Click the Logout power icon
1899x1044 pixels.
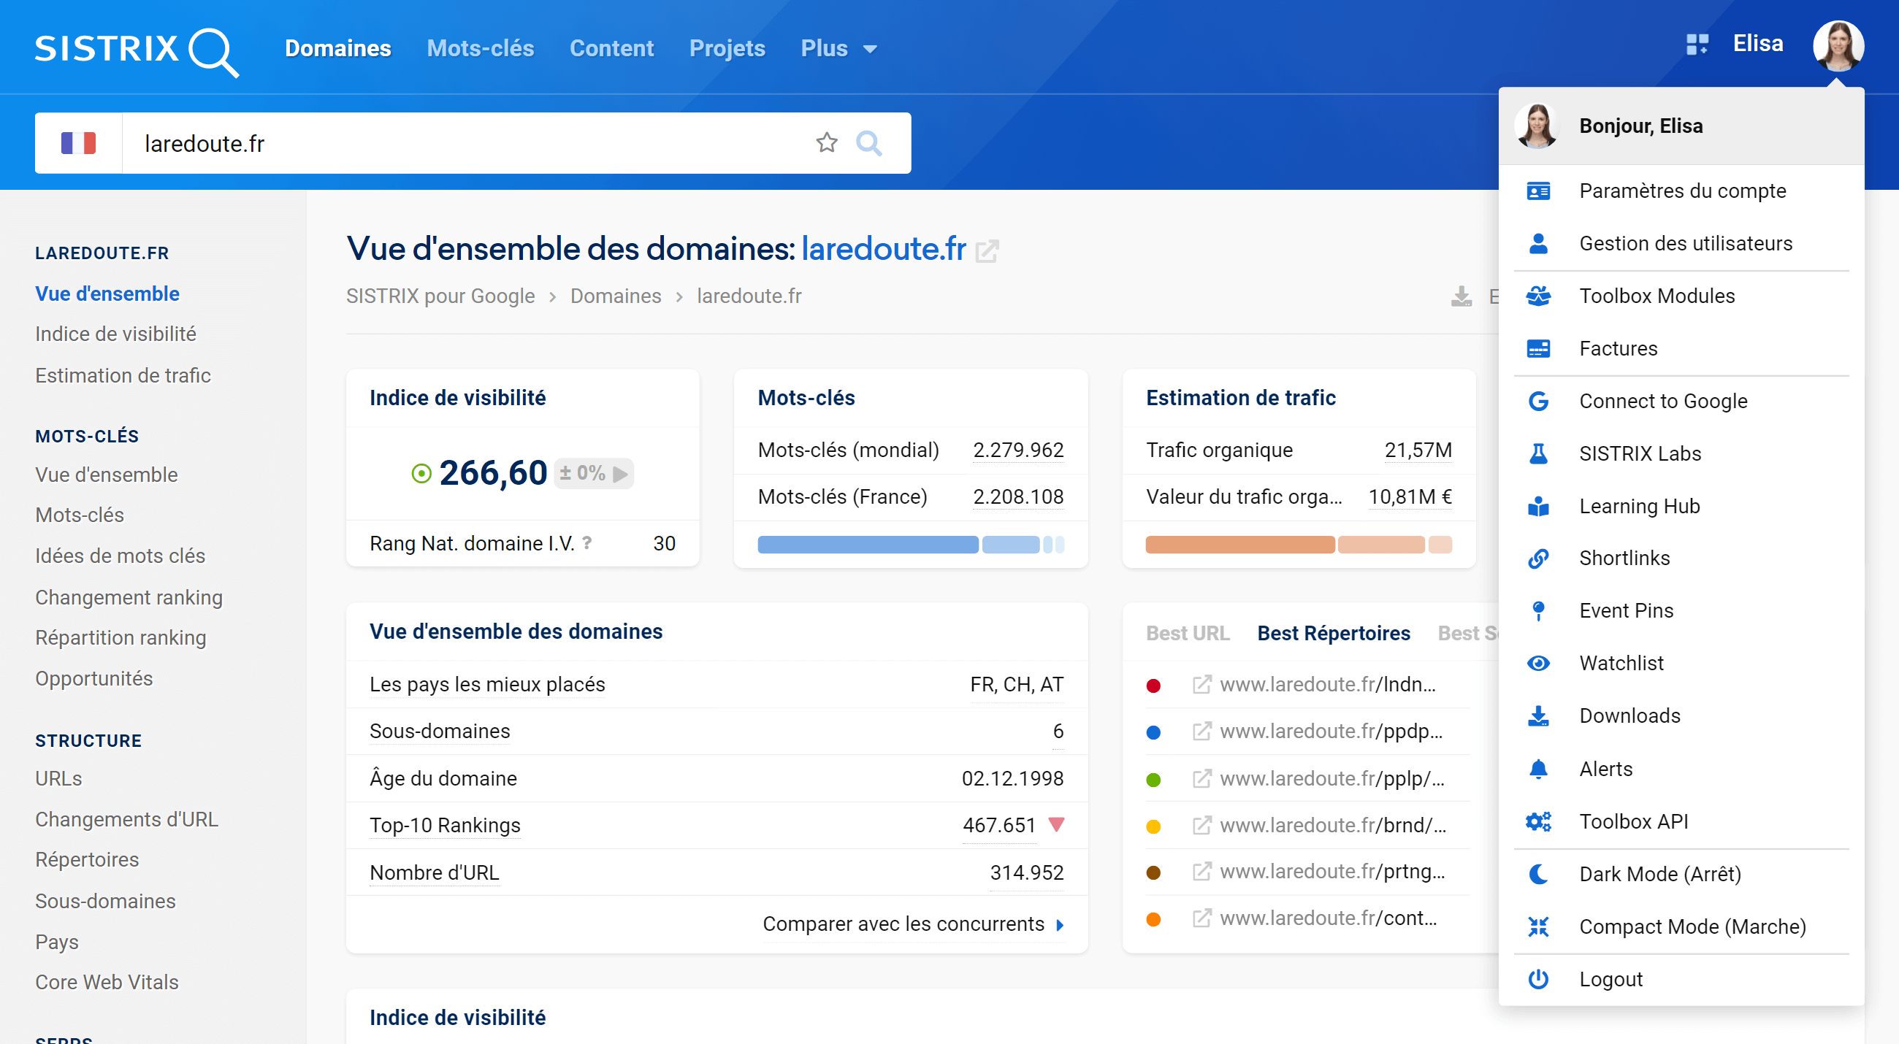1537,979
